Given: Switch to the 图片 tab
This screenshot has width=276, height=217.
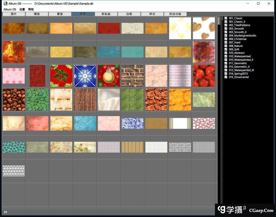Looking at the screenshot, I should point(14,14).
